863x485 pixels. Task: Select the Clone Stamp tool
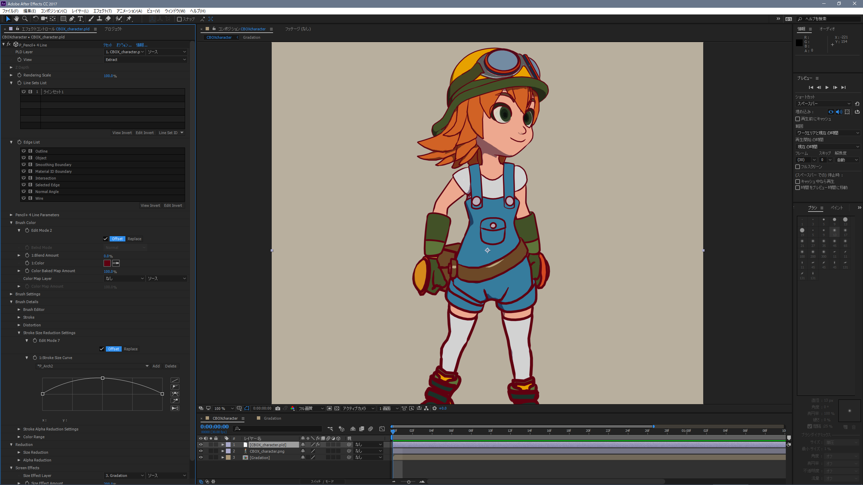pos(99,19)
